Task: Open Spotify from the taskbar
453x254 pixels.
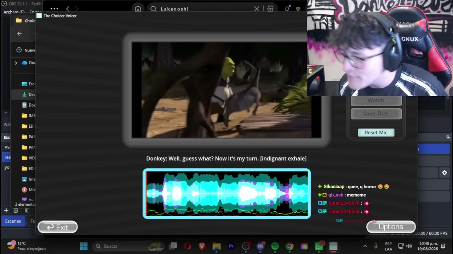Action: tap(275, 246)
